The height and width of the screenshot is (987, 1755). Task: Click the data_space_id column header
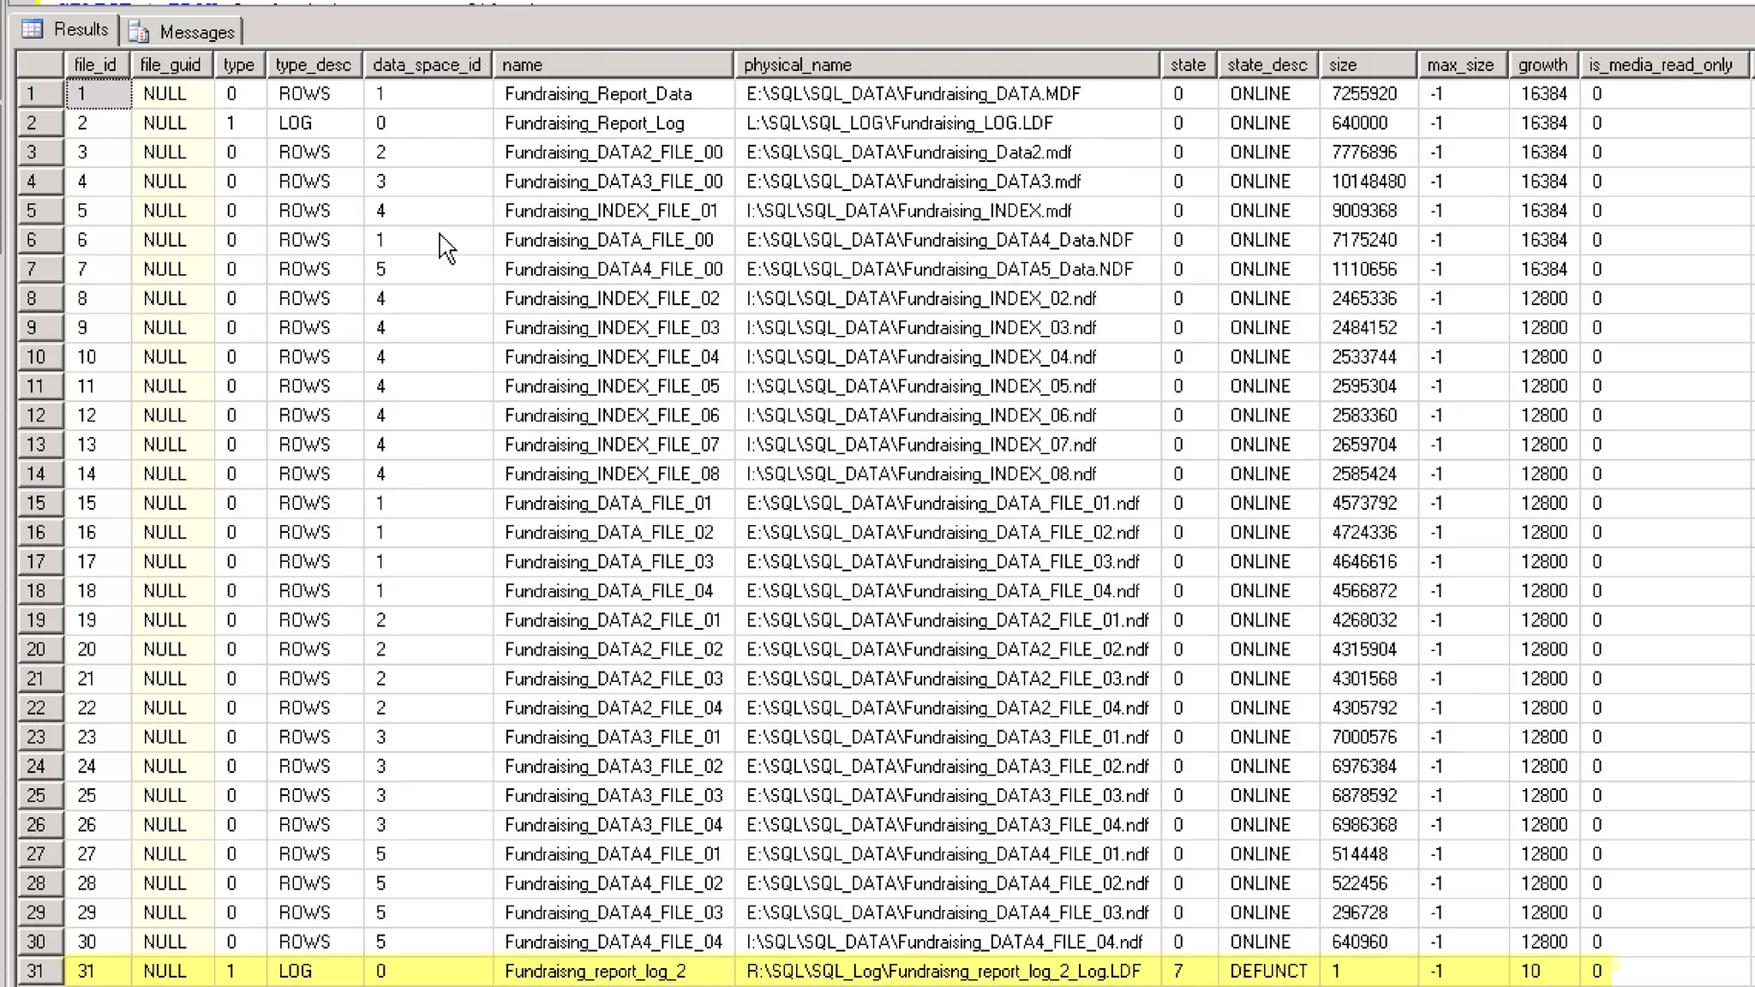(x=427, y=65)
